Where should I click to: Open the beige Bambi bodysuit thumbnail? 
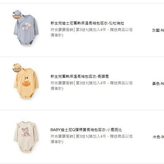coord(26,137)
